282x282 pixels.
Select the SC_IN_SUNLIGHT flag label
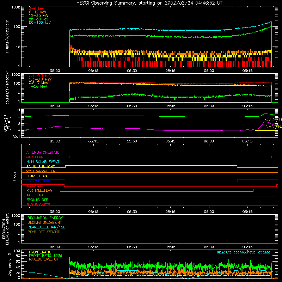pos(41,166)
